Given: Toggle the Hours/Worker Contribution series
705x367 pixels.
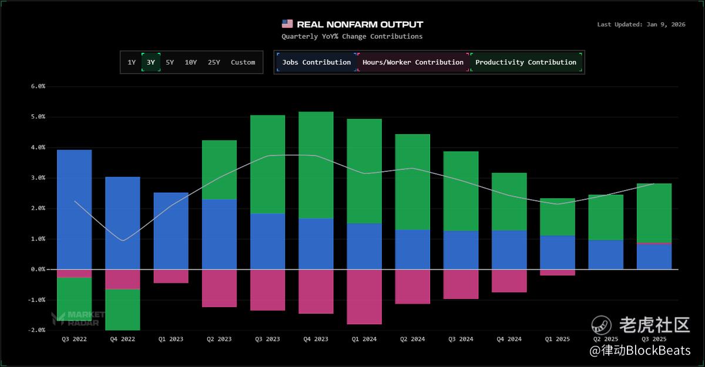Looking at the screenshot, I should (413, 62).
